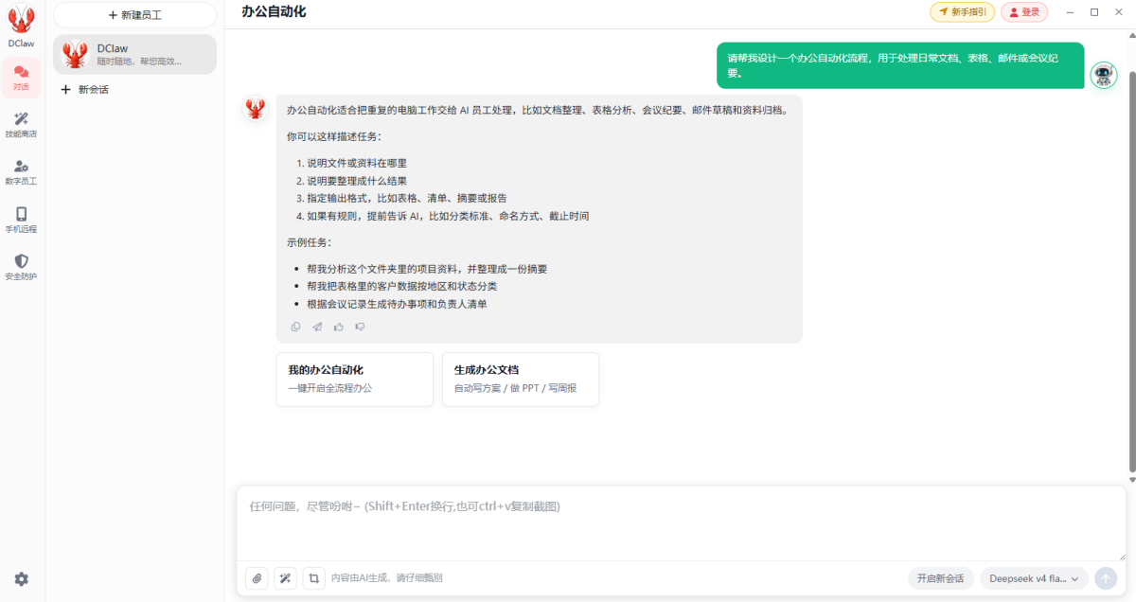The width and height of the screenshot is (1136, 602).
Task: Maximize the DClaw window
Action: pyautogui.click(x=1094, y=12)
